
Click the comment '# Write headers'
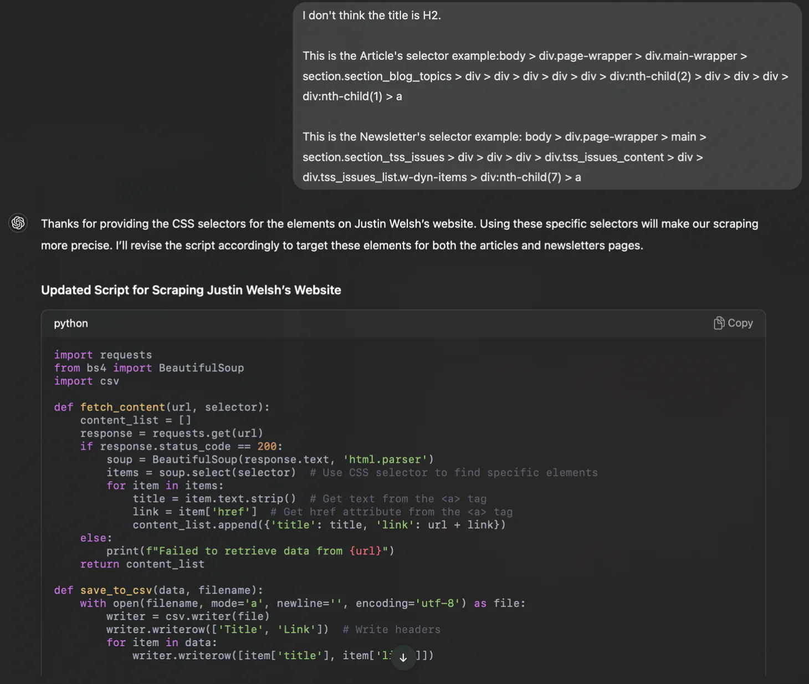pos(392,630)
